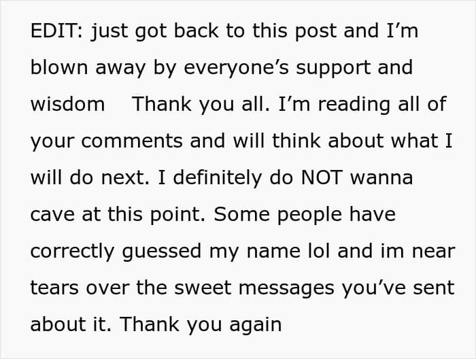Click the word 'support'
The image size is (476, 359).
click(333, 67)
